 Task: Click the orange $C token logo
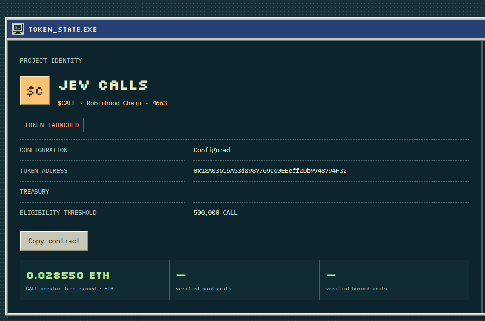coord(35,90)
